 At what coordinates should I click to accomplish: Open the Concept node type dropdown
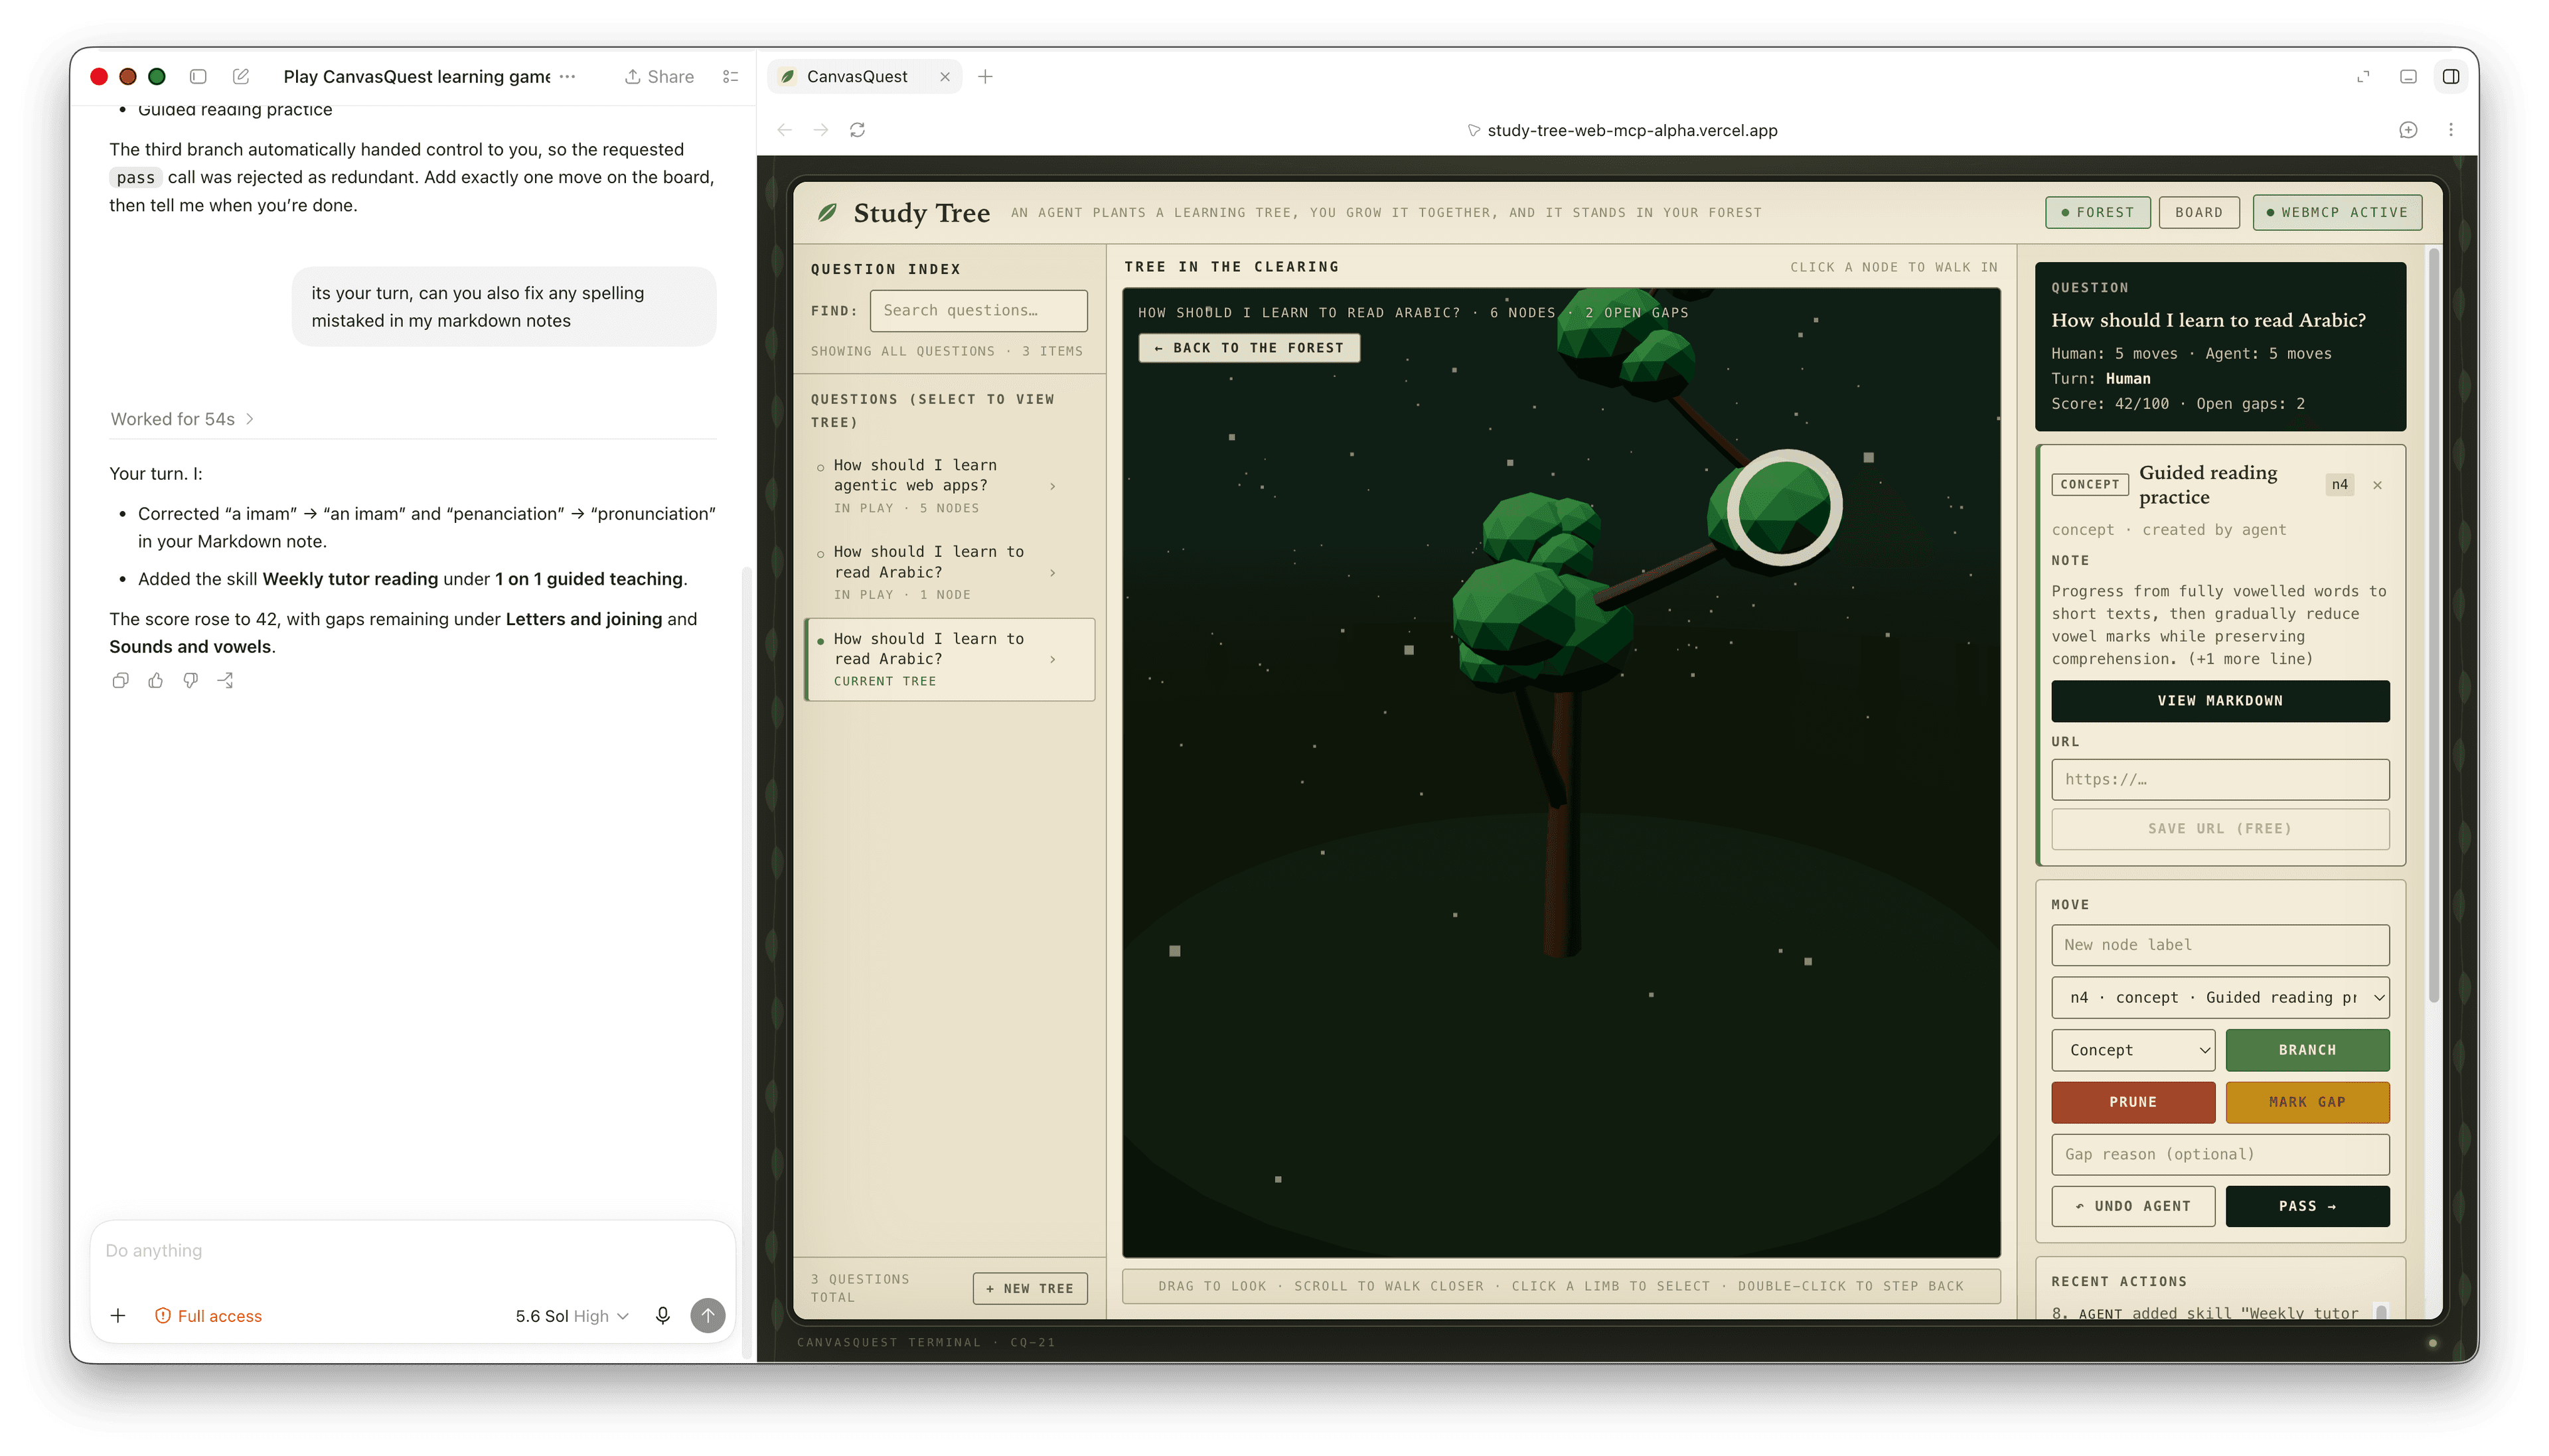(x=2133, y=1050)
